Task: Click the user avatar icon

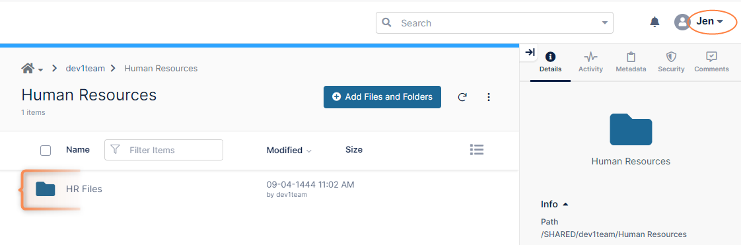Action: (682, 22)
